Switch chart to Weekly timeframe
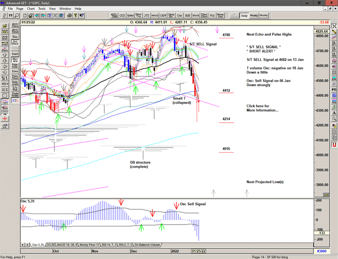The height and width of the screenshot is (259, 338). pos(255,16)
